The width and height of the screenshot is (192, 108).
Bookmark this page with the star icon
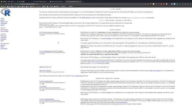pyautogui.click(x=11, y=4)
